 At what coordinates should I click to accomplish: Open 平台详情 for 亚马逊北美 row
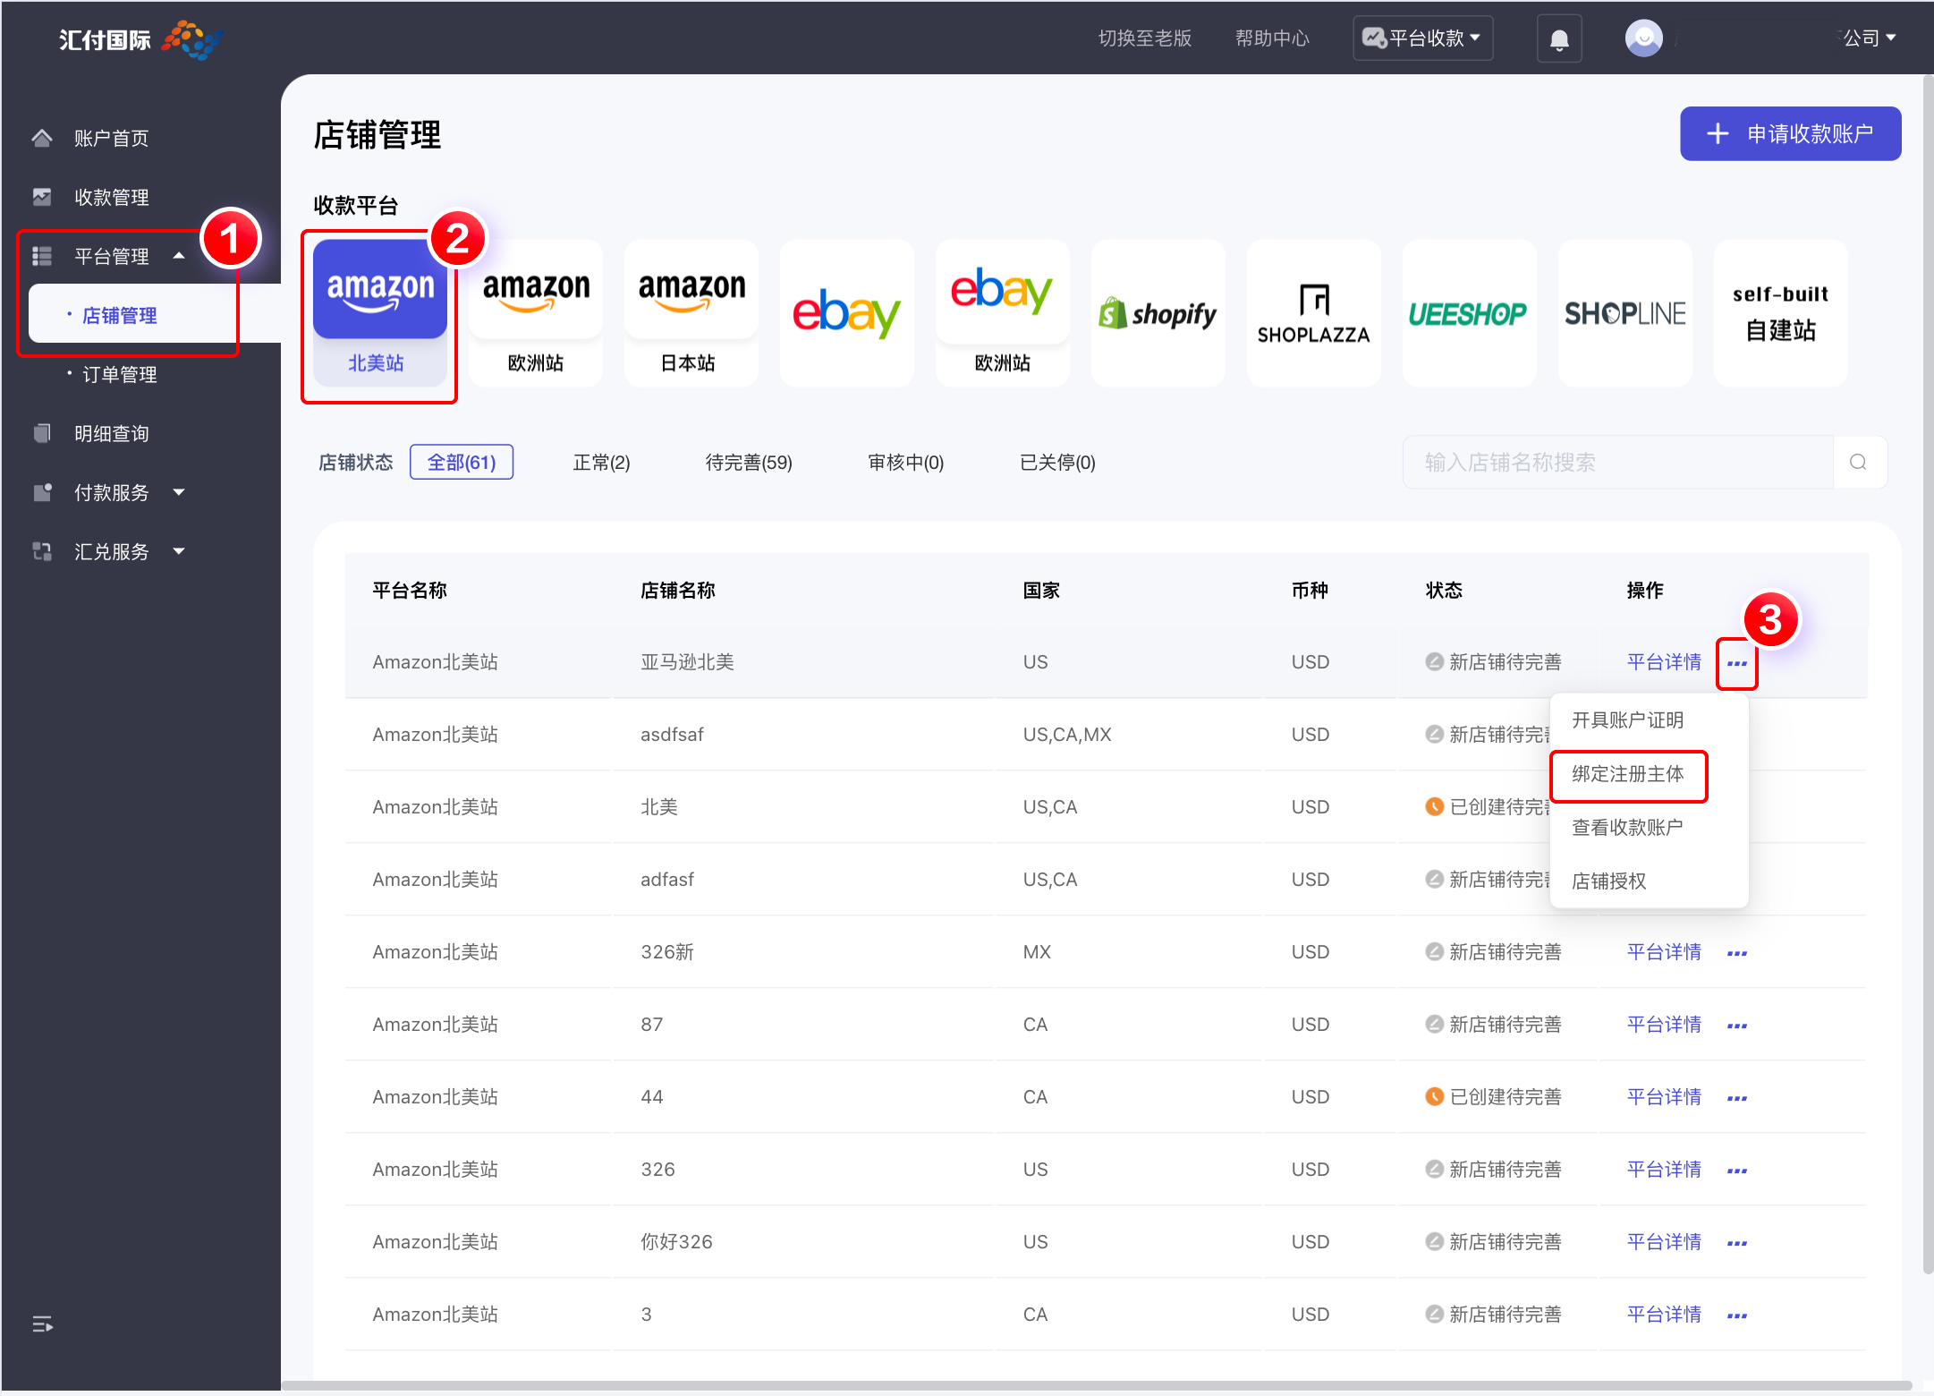1664,662
